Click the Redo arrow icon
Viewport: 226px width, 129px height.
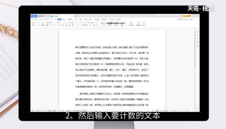coord(54,19)
